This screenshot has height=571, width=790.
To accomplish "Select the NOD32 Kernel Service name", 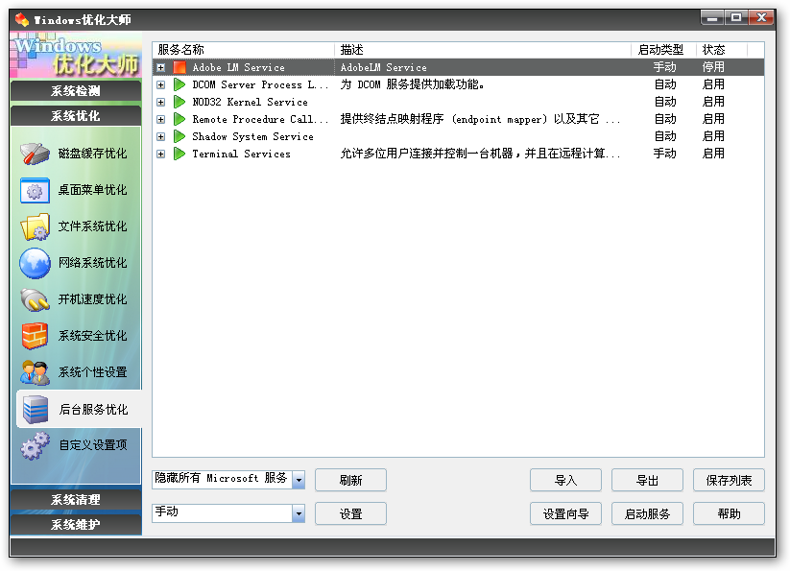I will (x=250, y=102).
